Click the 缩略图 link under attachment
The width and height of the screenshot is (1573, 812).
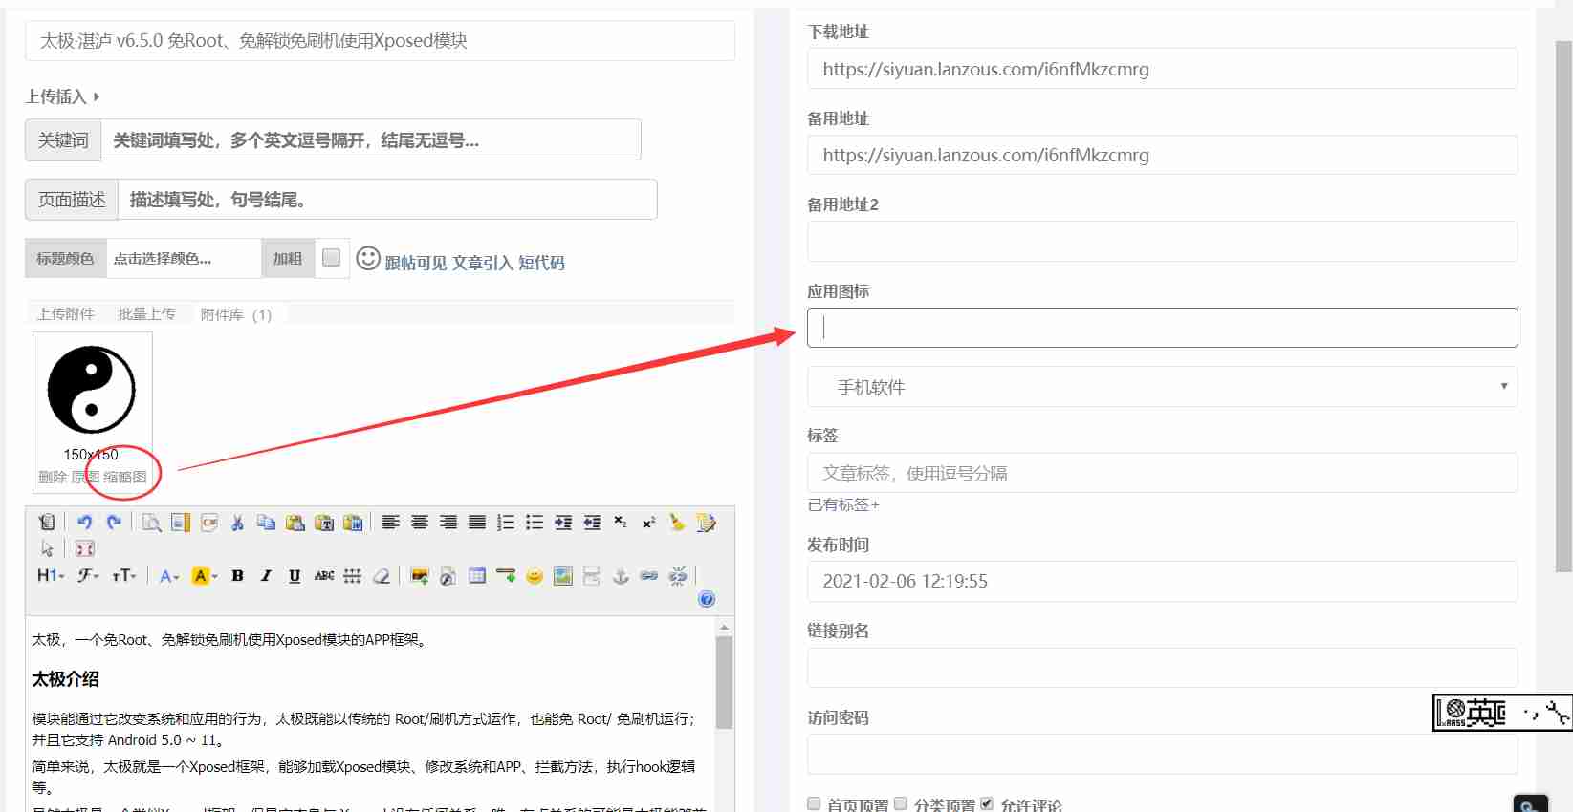(125, 478)
